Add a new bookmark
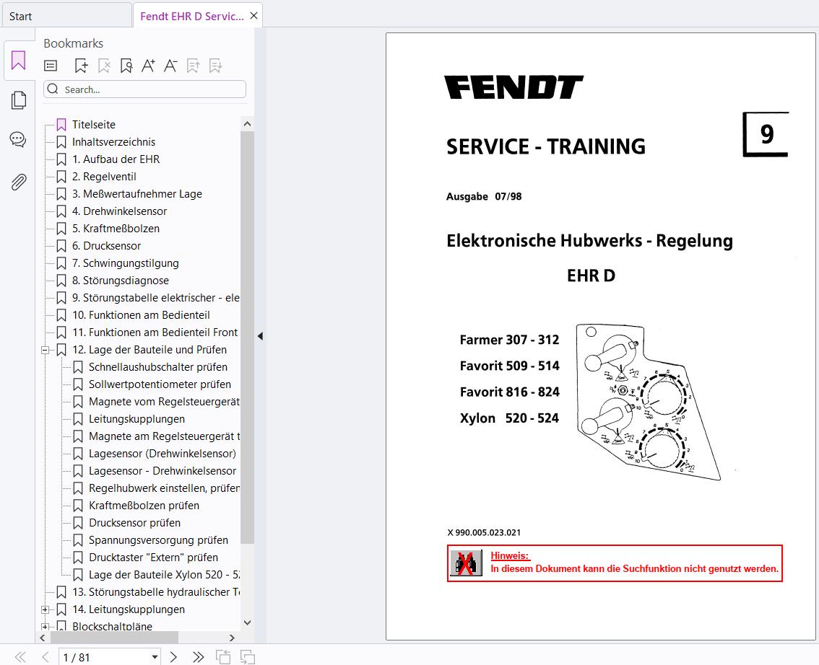This screenshot has width=819, height=665. 81,65
